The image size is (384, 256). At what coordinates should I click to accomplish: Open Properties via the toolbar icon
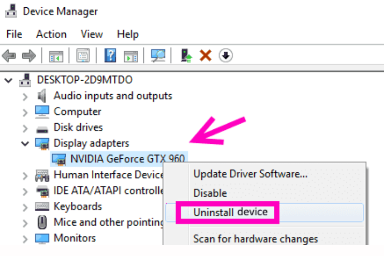[83, 55]
